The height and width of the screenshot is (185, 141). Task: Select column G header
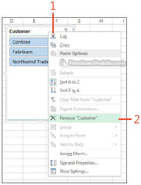click(x=79, y=21)
